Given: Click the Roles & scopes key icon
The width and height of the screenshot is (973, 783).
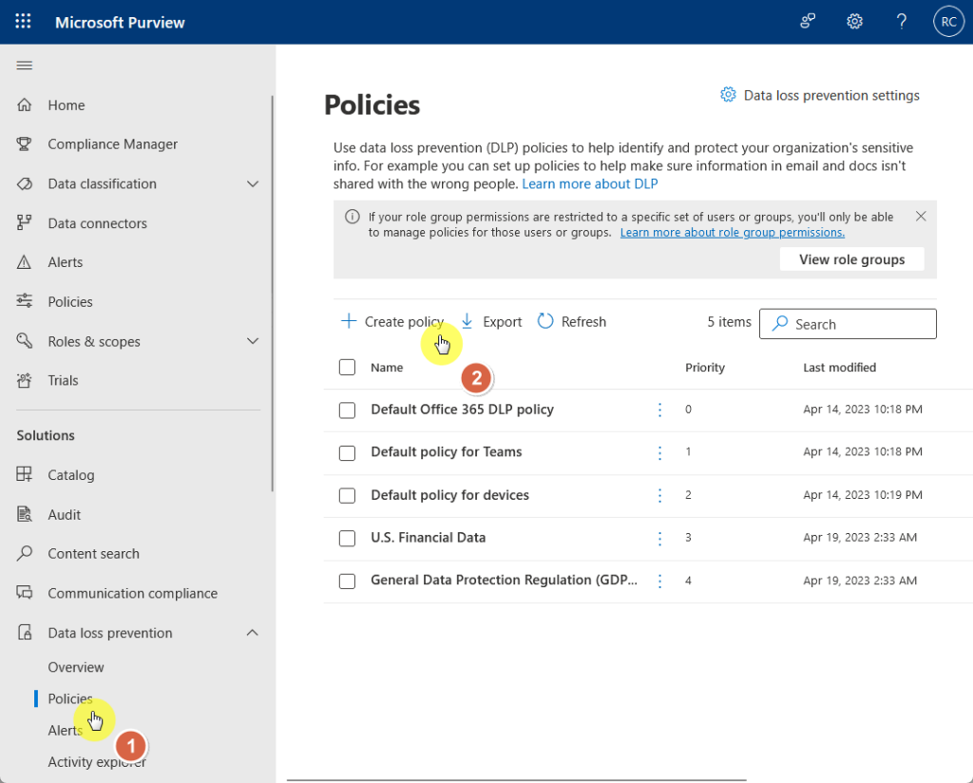Looking at the screenshot, I should click(24, 340).
